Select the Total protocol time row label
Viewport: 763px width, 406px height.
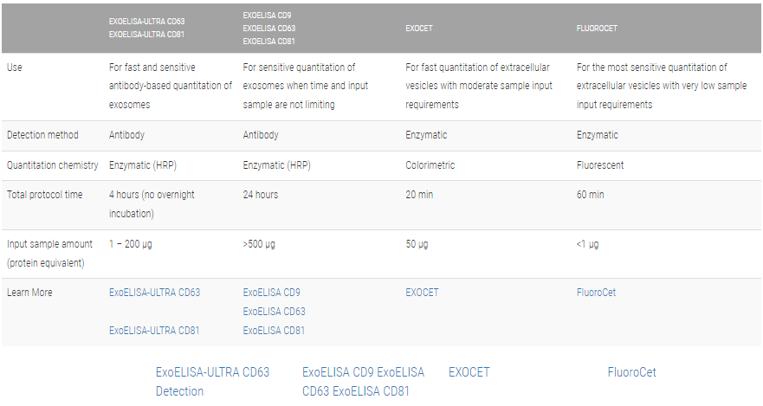point(45,195)
